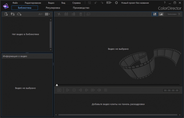Viewport: 184px width, 118px height.
Task: Open the preferences gear icon
Action: (x=116, y=3)
